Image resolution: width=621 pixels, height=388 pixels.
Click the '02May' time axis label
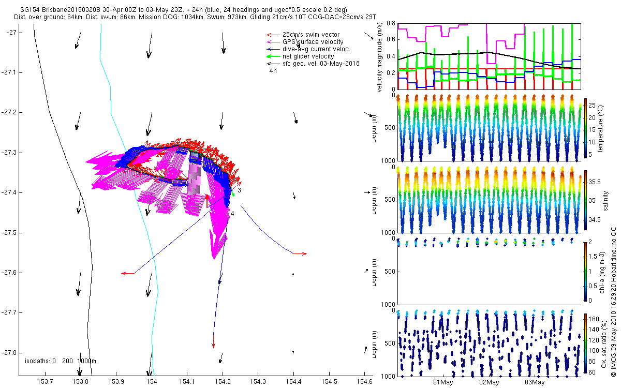point(489,382)
